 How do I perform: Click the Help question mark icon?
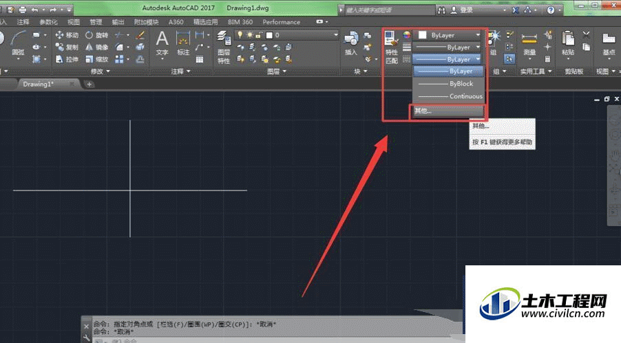[551, 10]
